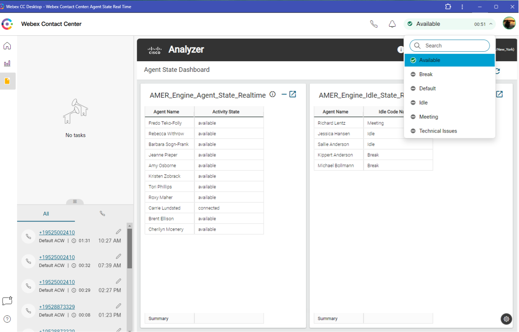The image size is (519, 332).
Task: Open the user profile avatar
Action: pyautogui.click(x=509, y=24)
